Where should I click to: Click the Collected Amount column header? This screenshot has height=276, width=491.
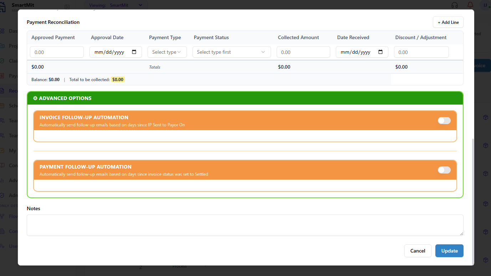click(298, 37)
